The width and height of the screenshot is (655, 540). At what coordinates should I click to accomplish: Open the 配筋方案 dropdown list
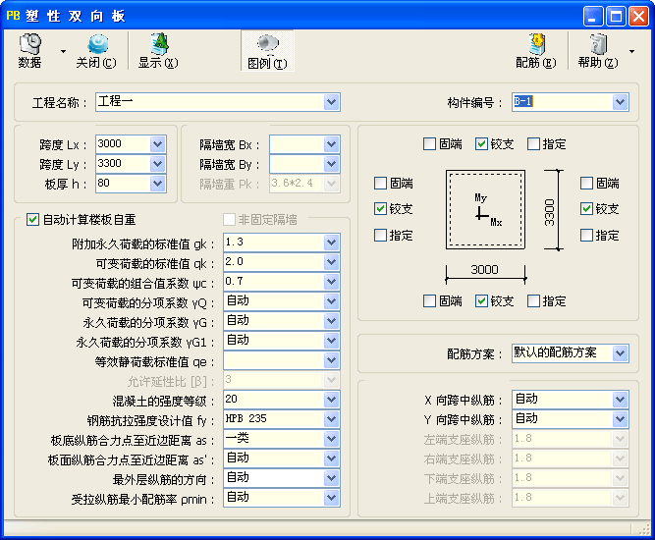point(619,353)
